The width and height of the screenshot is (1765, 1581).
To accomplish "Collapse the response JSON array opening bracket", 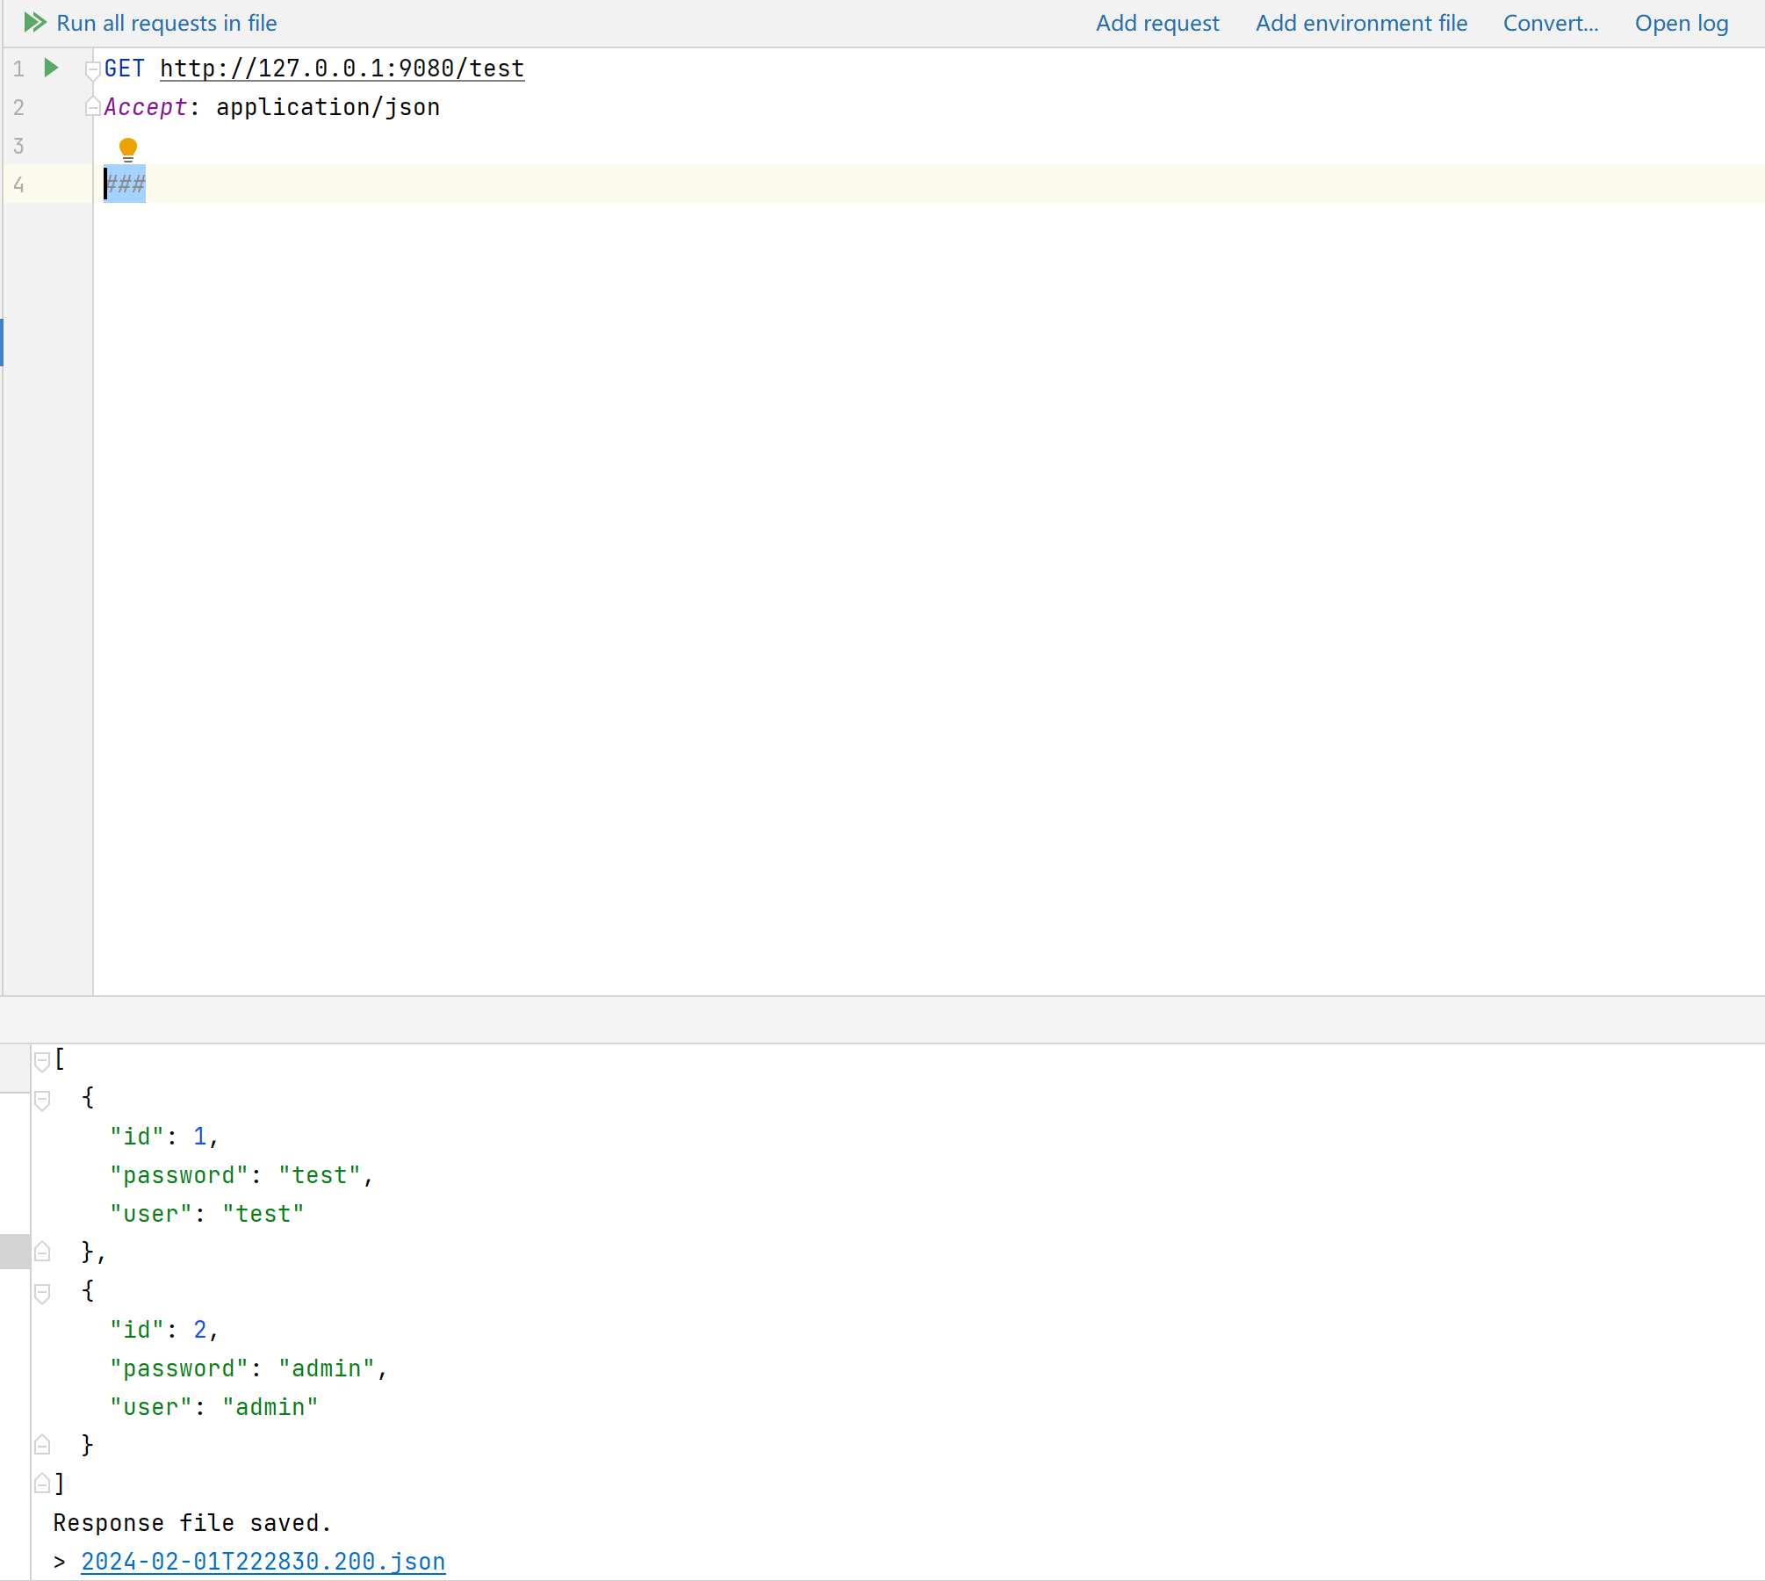I will (x=42, y=1061).
